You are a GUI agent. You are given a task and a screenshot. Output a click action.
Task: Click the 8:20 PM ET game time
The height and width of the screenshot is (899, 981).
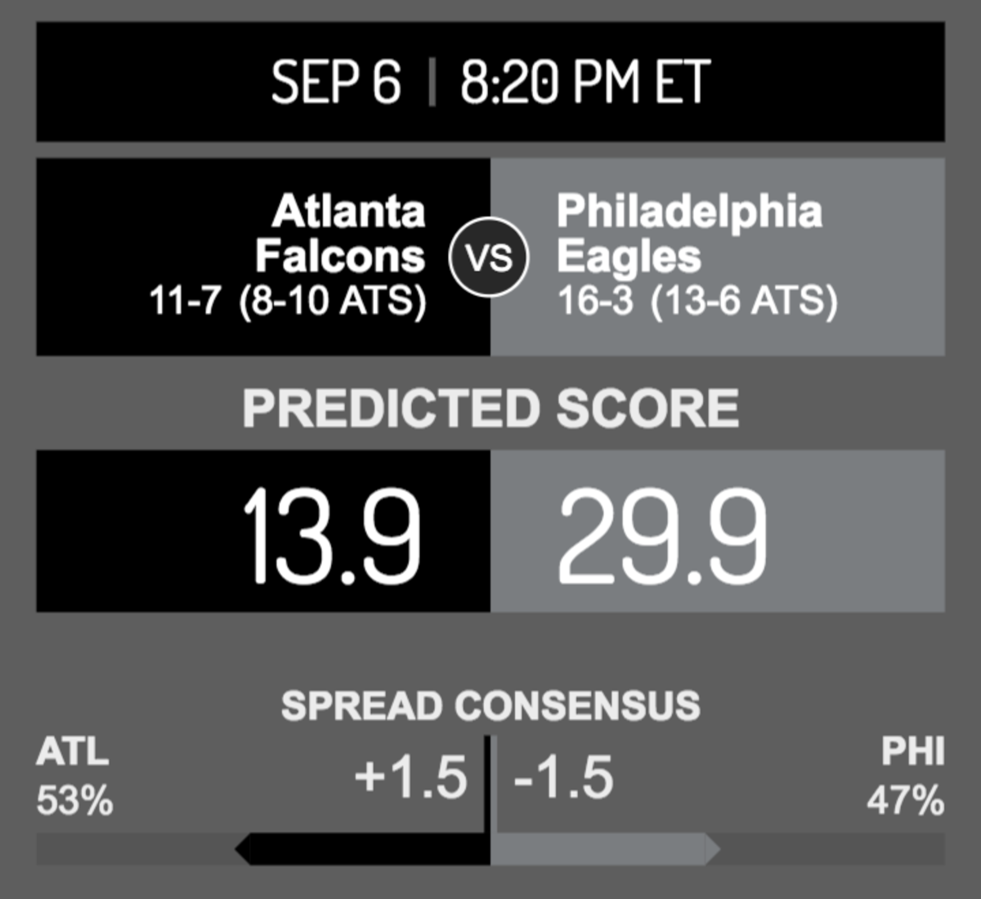[x=585, y=82]
